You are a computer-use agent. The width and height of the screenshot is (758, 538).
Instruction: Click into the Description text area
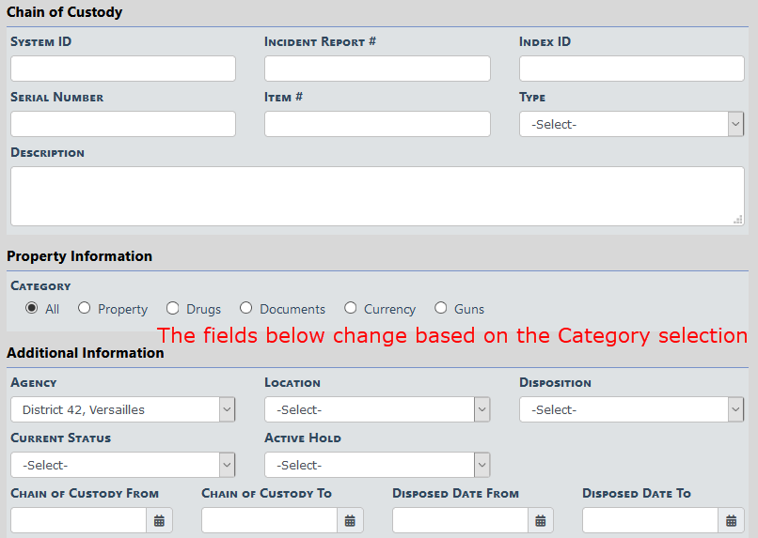coord(376,195)
